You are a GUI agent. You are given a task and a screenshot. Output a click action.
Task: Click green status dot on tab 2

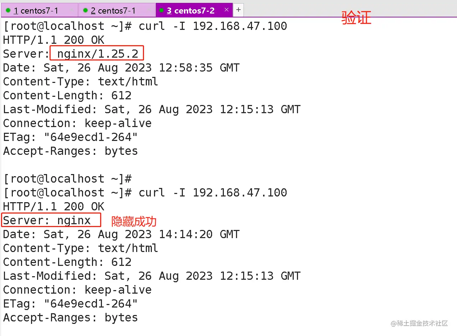(x=85, y=10)
